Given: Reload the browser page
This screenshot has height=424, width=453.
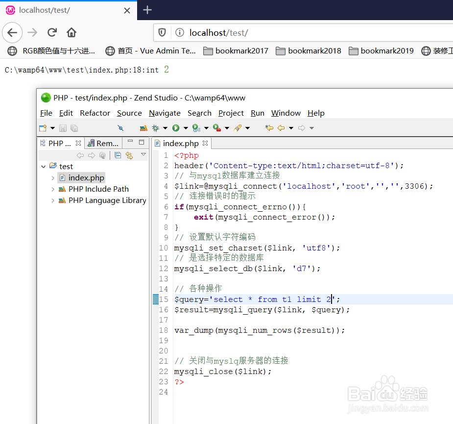Looking at the screenshot, I should pos(52,32).
